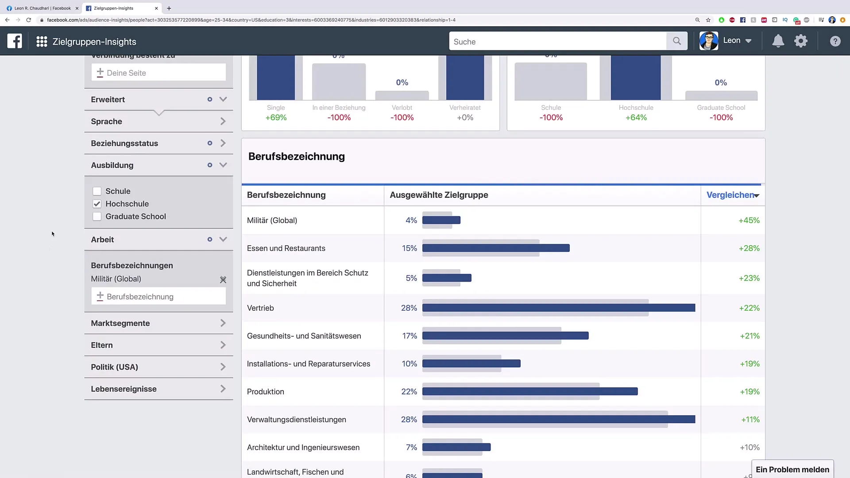
Task: Open a new browser tab with plus
Action: pos(169,8)
